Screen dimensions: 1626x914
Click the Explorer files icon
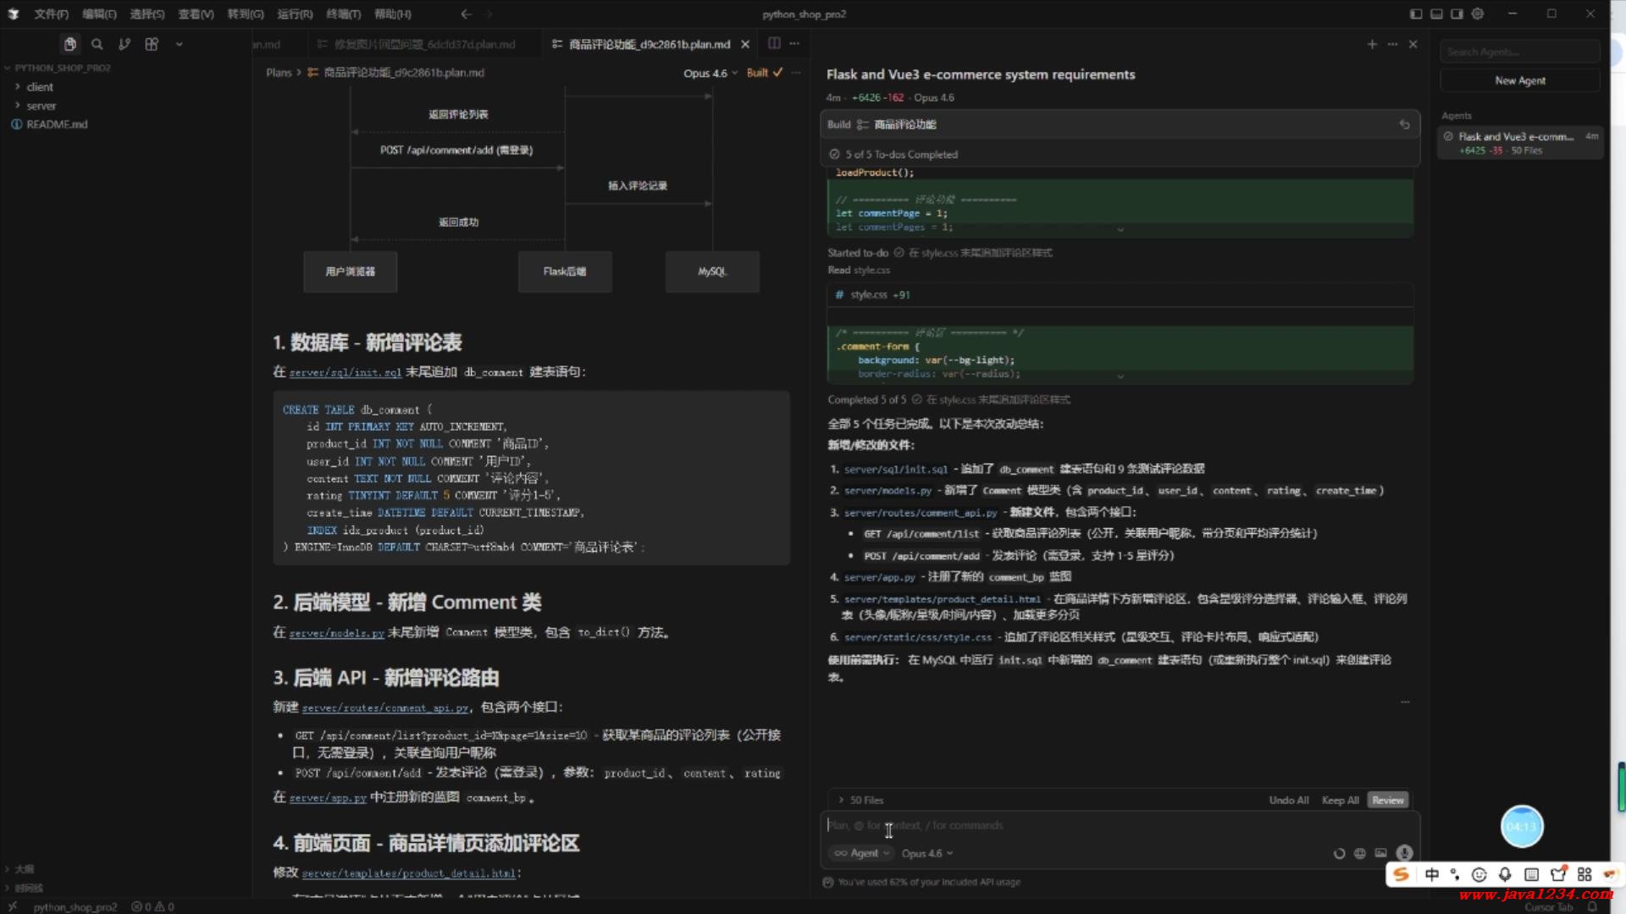[x=70, y=44]
